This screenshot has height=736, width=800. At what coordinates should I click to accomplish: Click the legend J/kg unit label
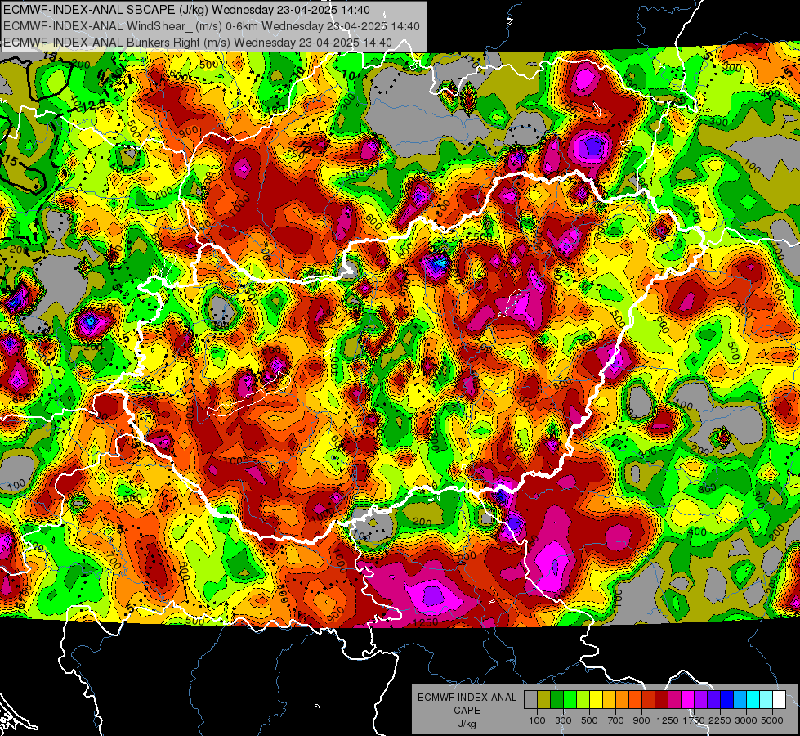coord(467,724)
